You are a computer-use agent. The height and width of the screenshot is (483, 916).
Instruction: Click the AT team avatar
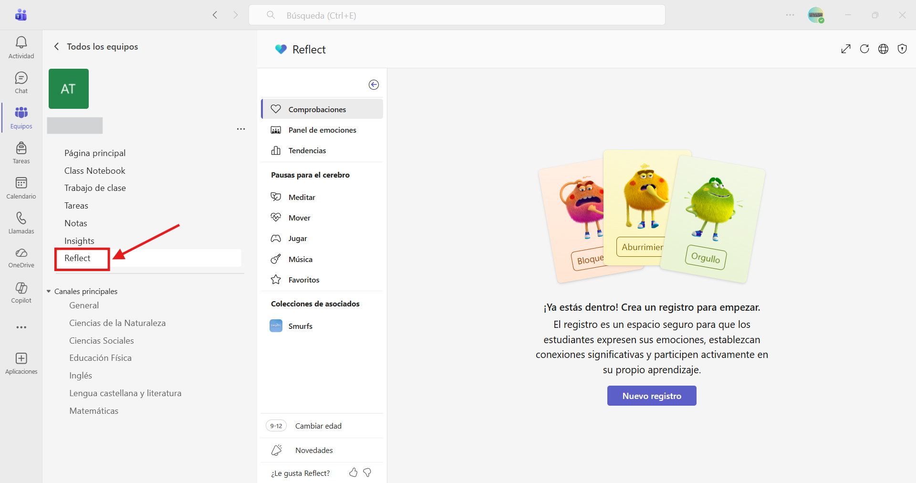click(x=69, y=89)
